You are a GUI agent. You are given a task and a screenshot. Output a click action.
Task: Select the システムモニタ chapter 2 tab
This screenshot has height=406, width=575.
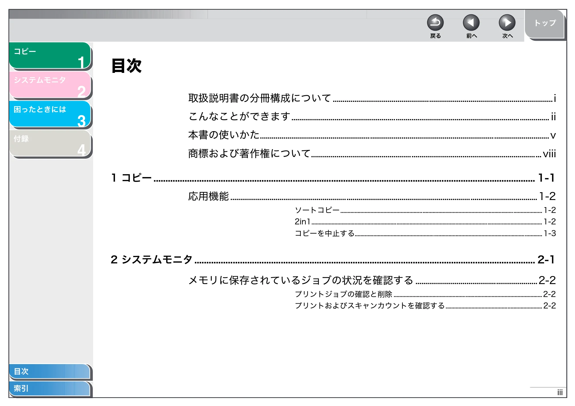[50, 85]
